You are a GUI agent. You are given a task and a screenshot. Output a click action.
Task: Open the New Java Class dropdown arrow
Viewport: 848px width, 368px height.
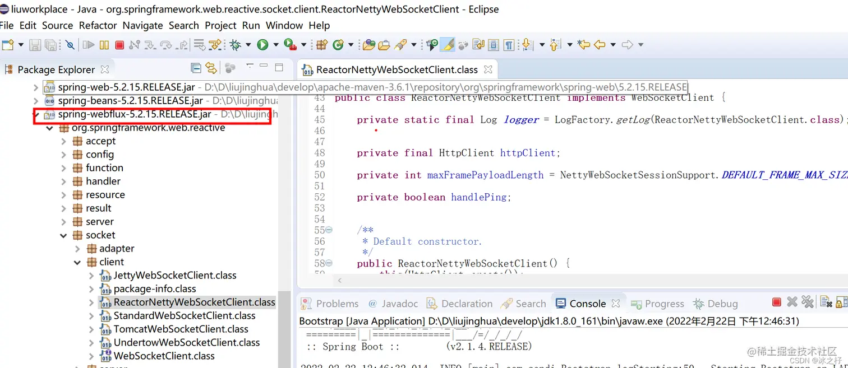point(351,45)
